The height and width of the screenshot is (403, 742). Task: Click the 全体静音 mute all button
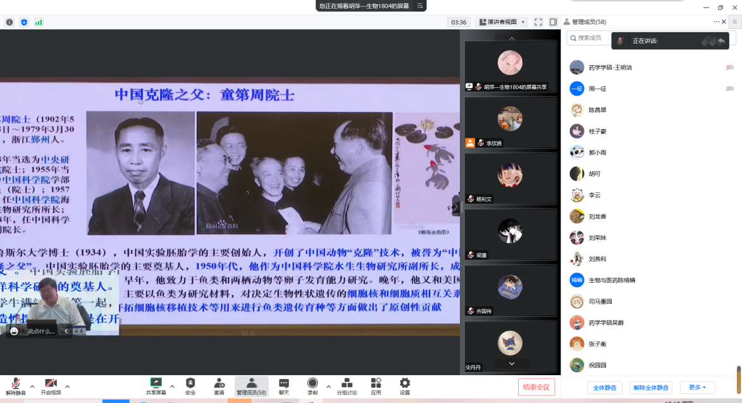[604, 387]
